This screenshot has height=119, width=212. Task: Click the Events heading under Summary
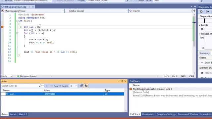pyautogui.click(x=203, y=58)
